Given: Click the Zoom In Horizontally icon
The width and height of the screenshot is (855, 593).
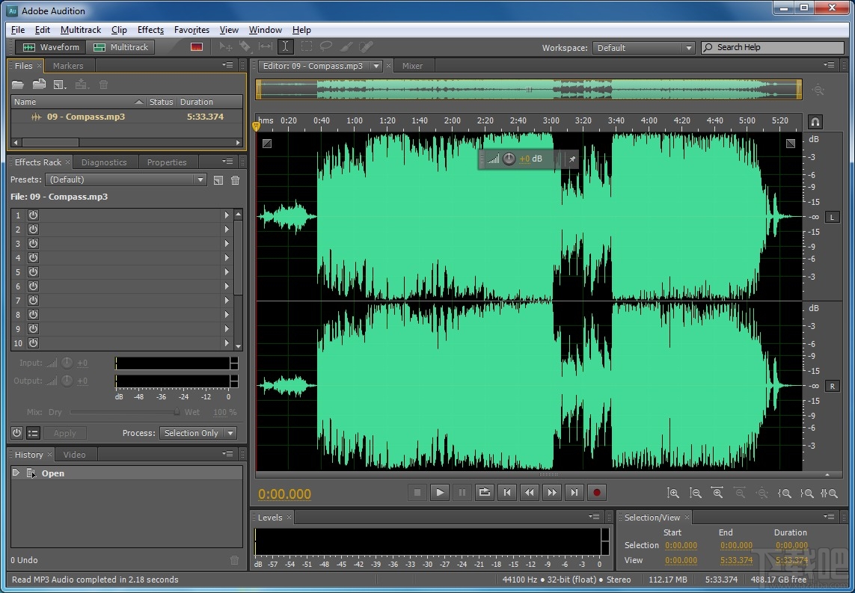Looking at the screenshot, I should (717, 493).
